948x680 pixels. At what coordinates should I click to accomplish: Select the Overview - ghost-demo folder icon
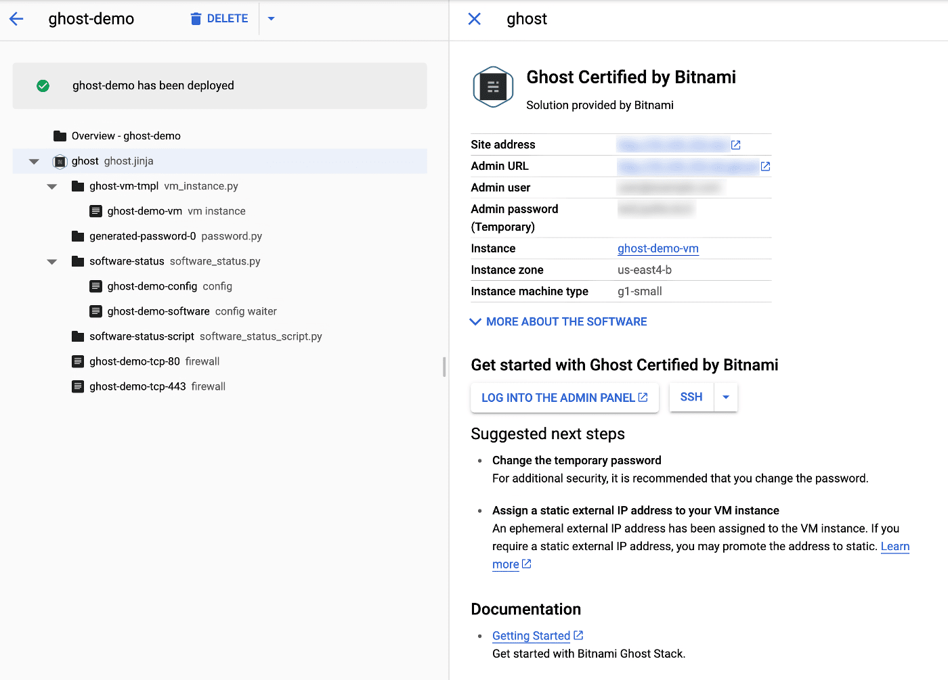(x=60, y=136)
